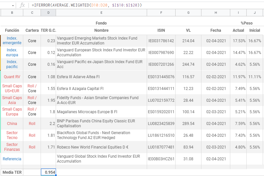This screenshot has width=264, height=176.
Task: Click the TER G.C. heading cell
Action: tap(48, 30)
